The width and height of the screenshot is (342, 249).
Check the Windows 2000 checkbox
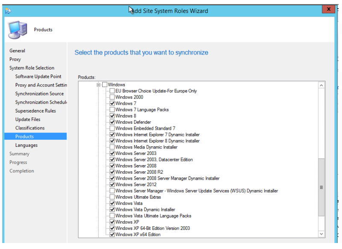point(112,97)
